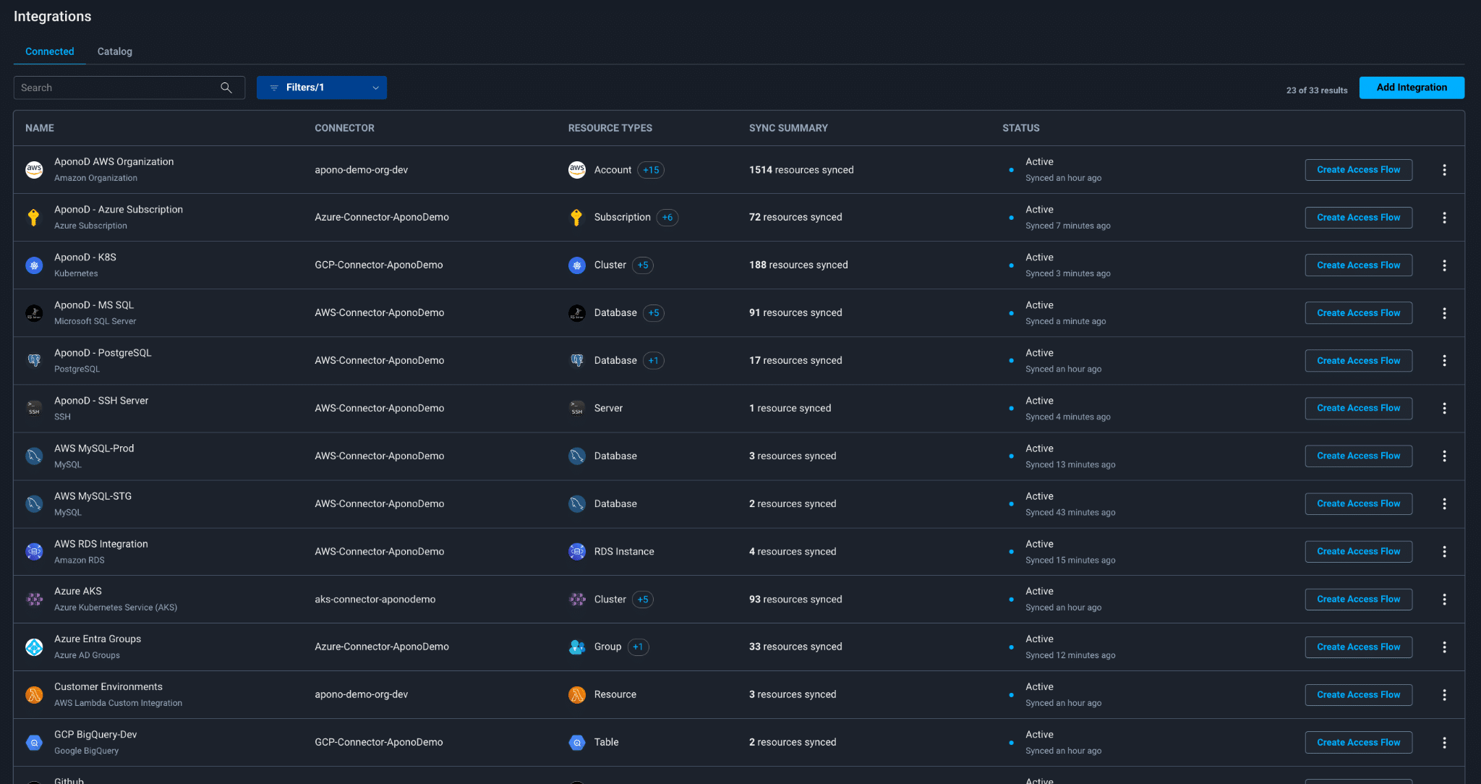This screenshot has height=784, width=1481.
Task: Click 'Table' resource type text
Action: pos(606,743)
